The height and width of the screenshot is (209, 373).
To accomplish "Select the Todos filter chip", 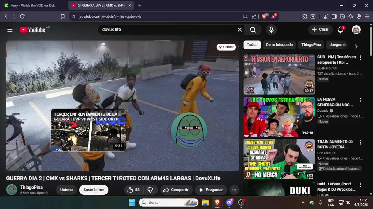I will click(x=252, y=45).
